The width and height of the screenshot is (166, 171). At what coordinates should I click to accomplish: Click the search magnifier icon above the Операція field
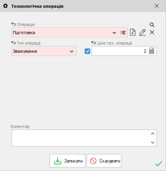pos(152,24)
